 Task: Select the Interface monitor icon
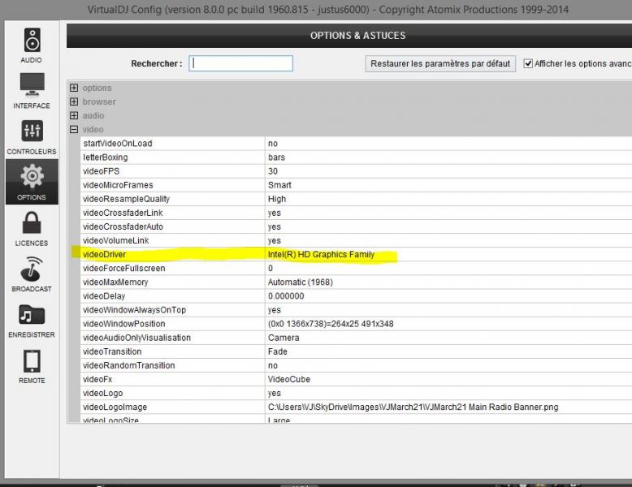click(32, 85)
